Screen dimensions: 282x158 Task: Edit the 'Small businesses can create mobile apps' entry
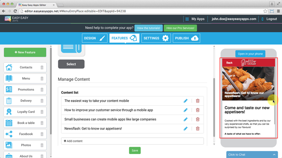pos(185,119)
